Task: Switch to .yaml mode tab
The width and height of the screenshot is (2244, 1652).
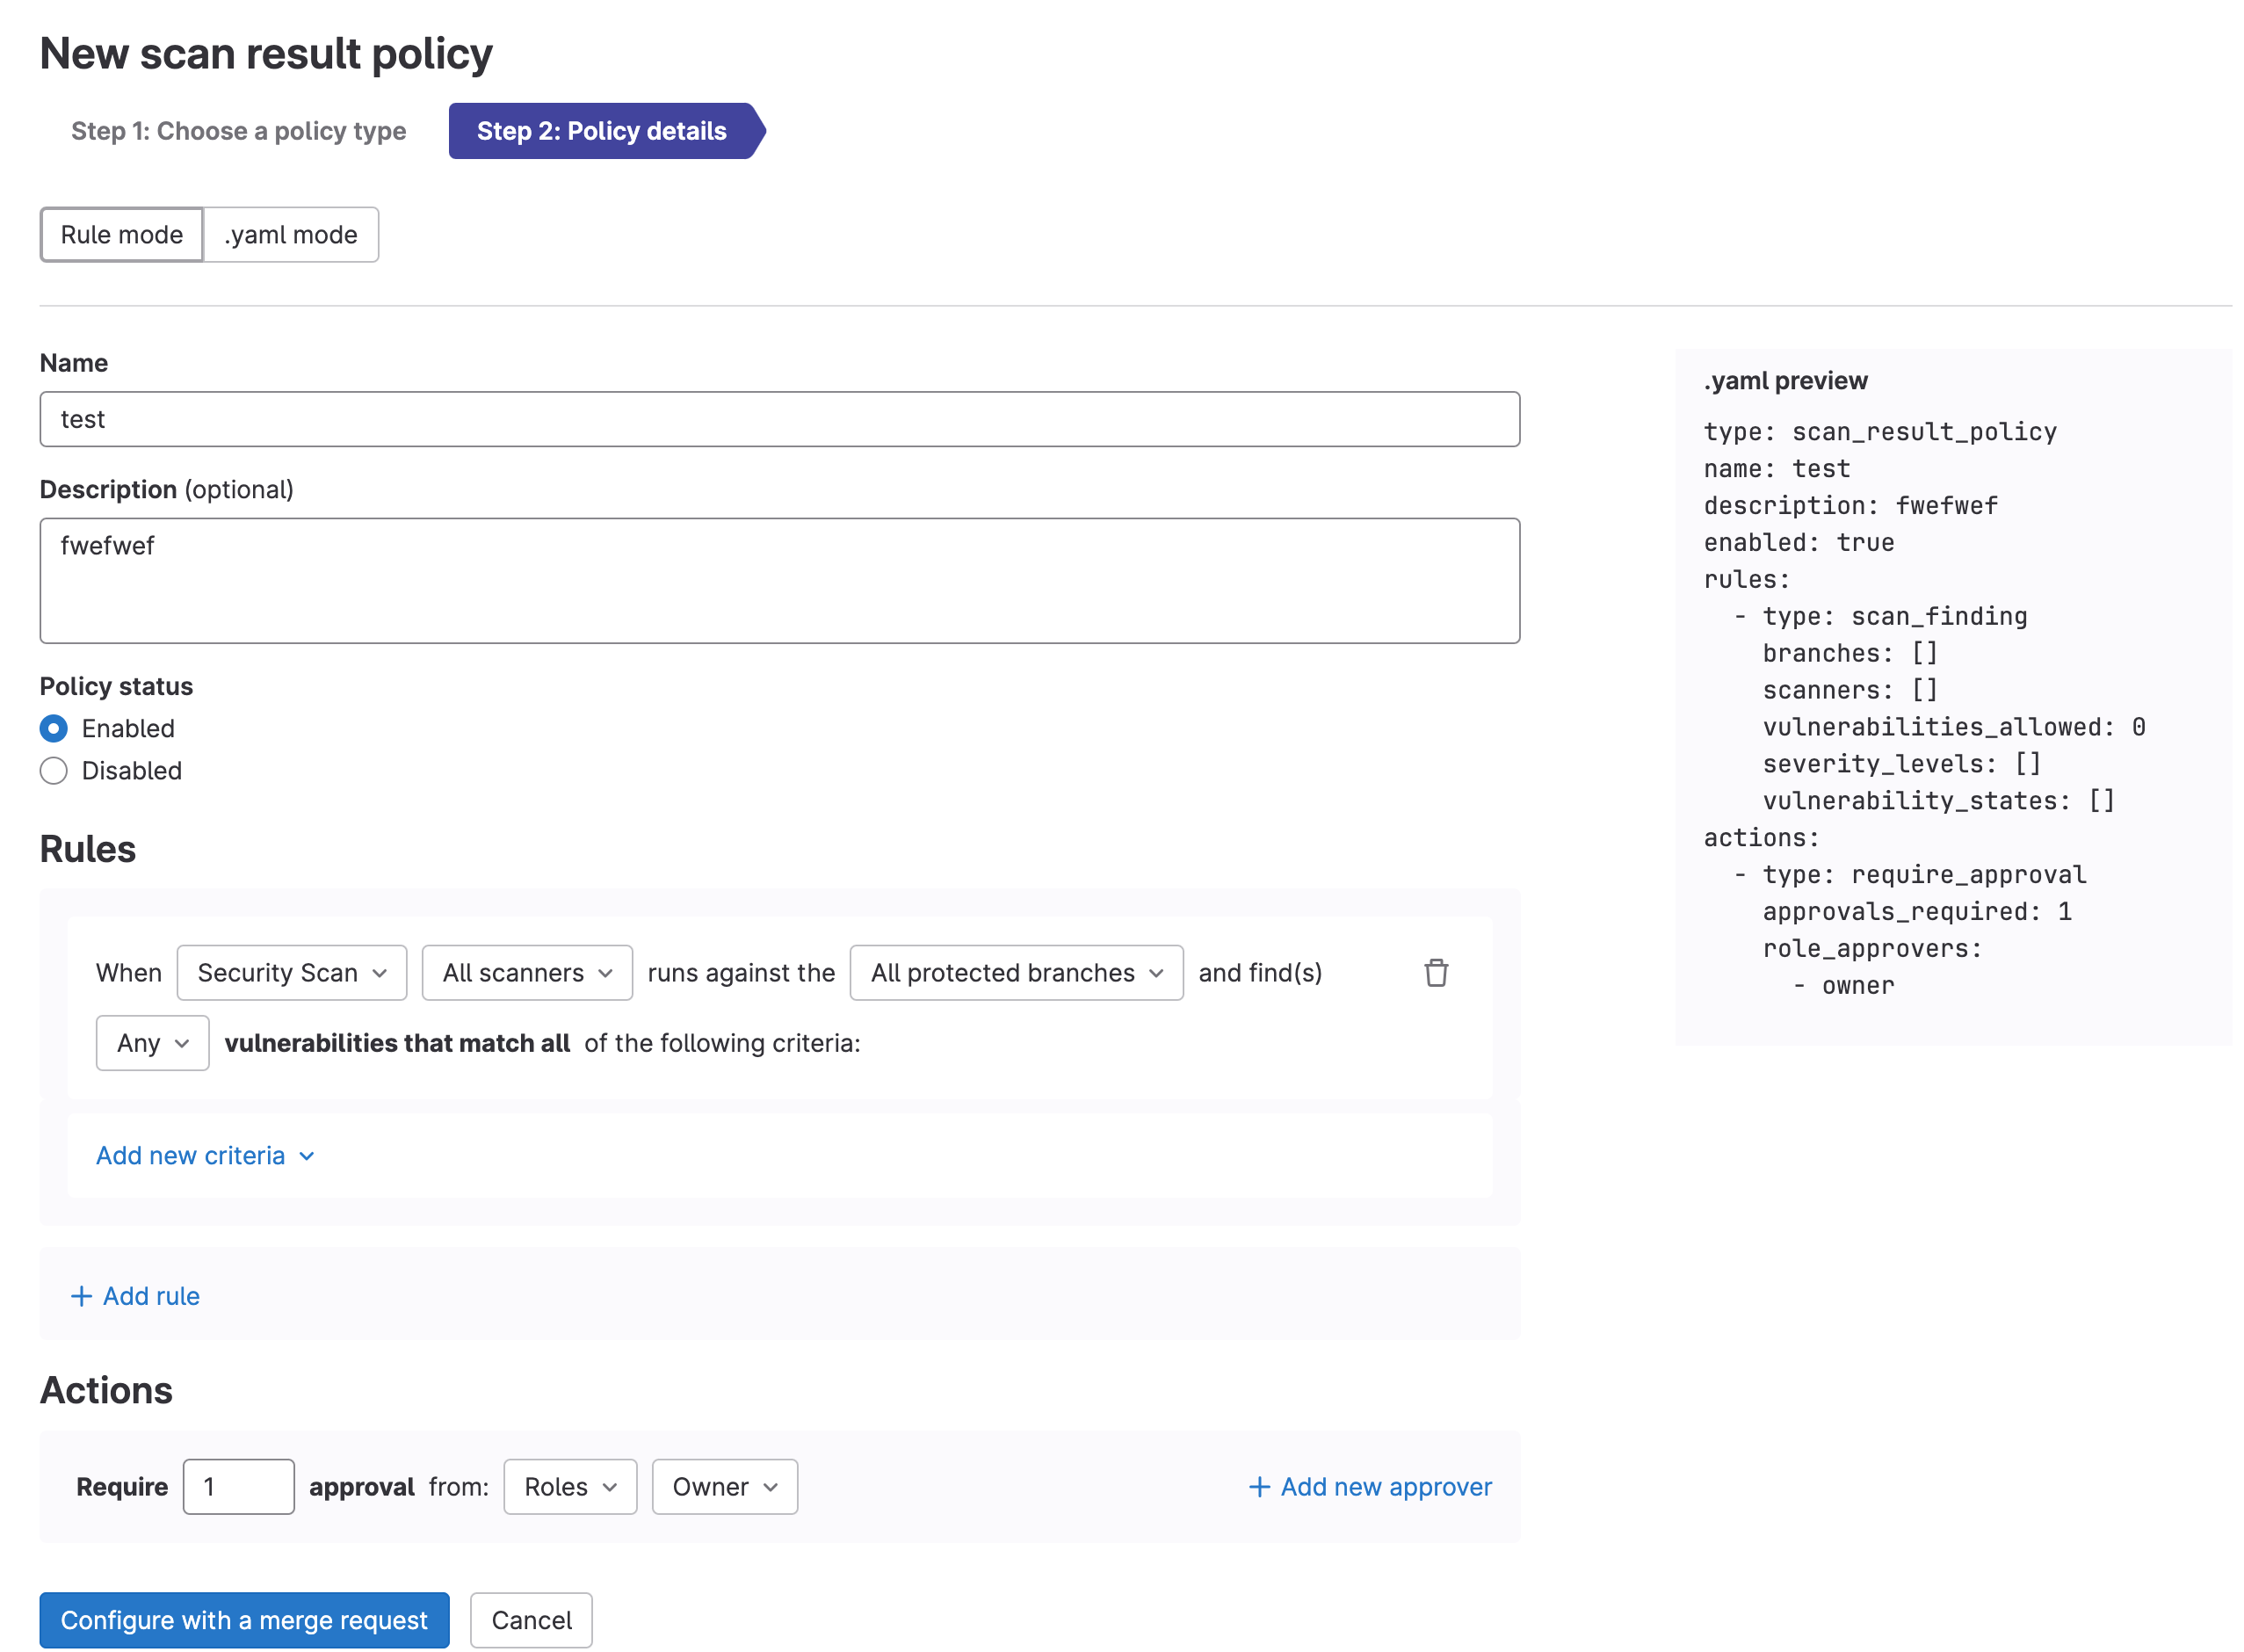Action: 290,235
